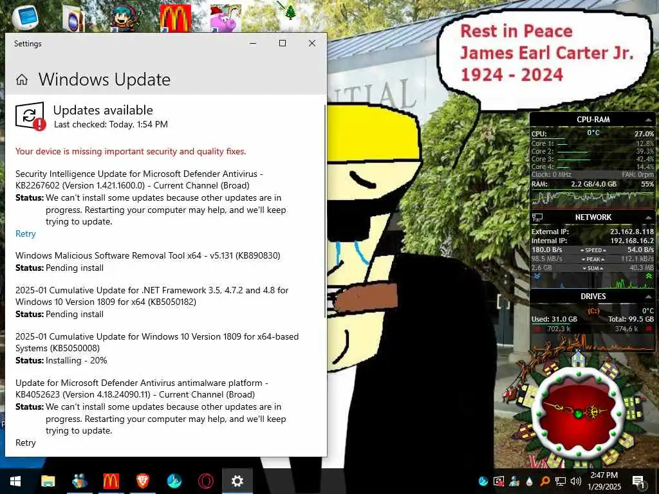Open the Christmas tree desktop icon
The height and width of the screenshot is (494, 659).
pos(288,11)
